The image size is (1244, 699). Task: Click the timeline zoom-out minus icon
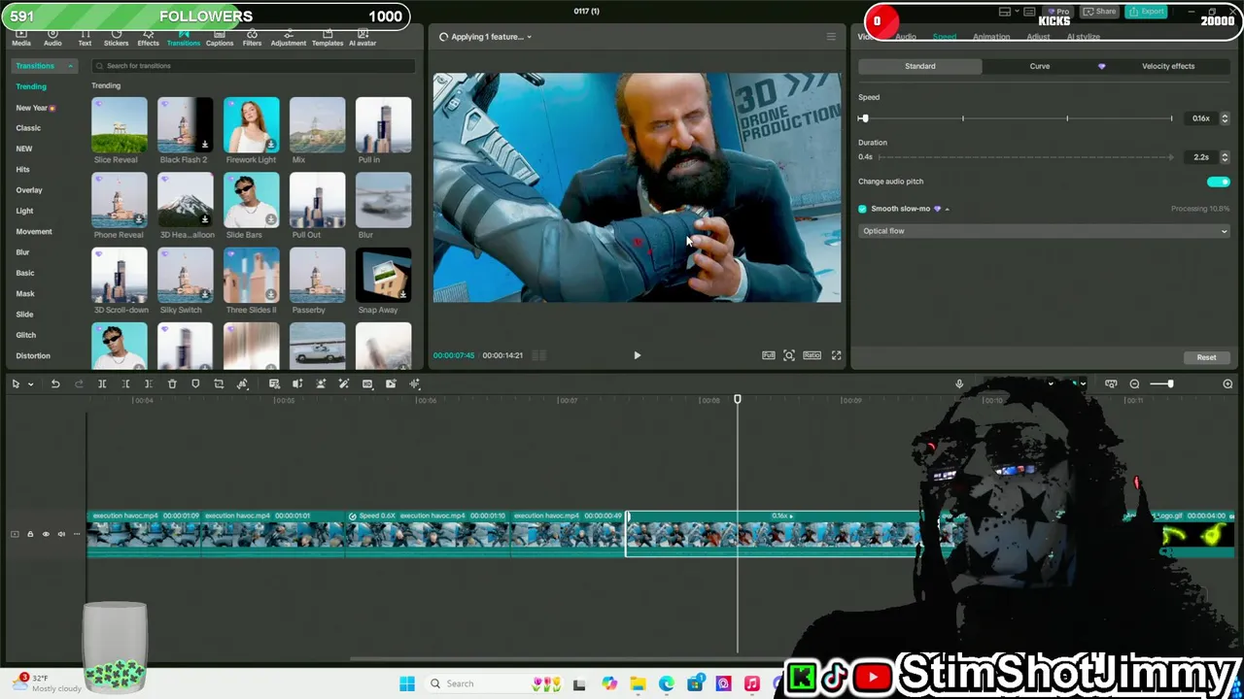[x=1134, y=384]
